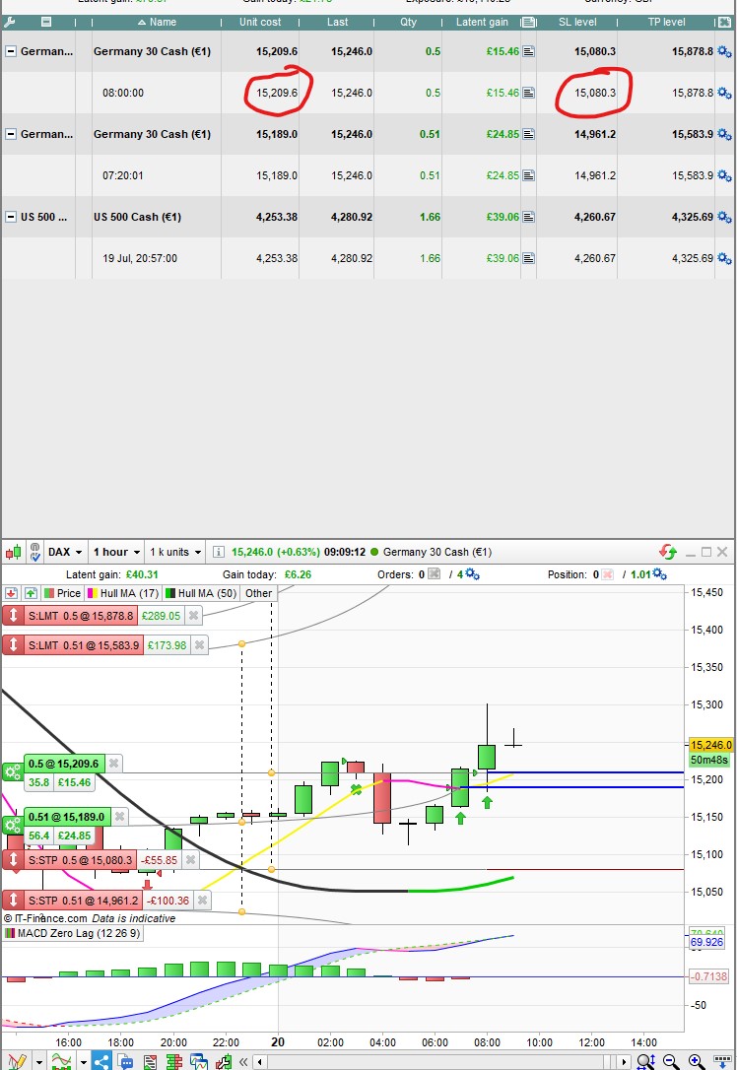Click the MACD Zero Lag (12 26 9) label

click(72, 933)
